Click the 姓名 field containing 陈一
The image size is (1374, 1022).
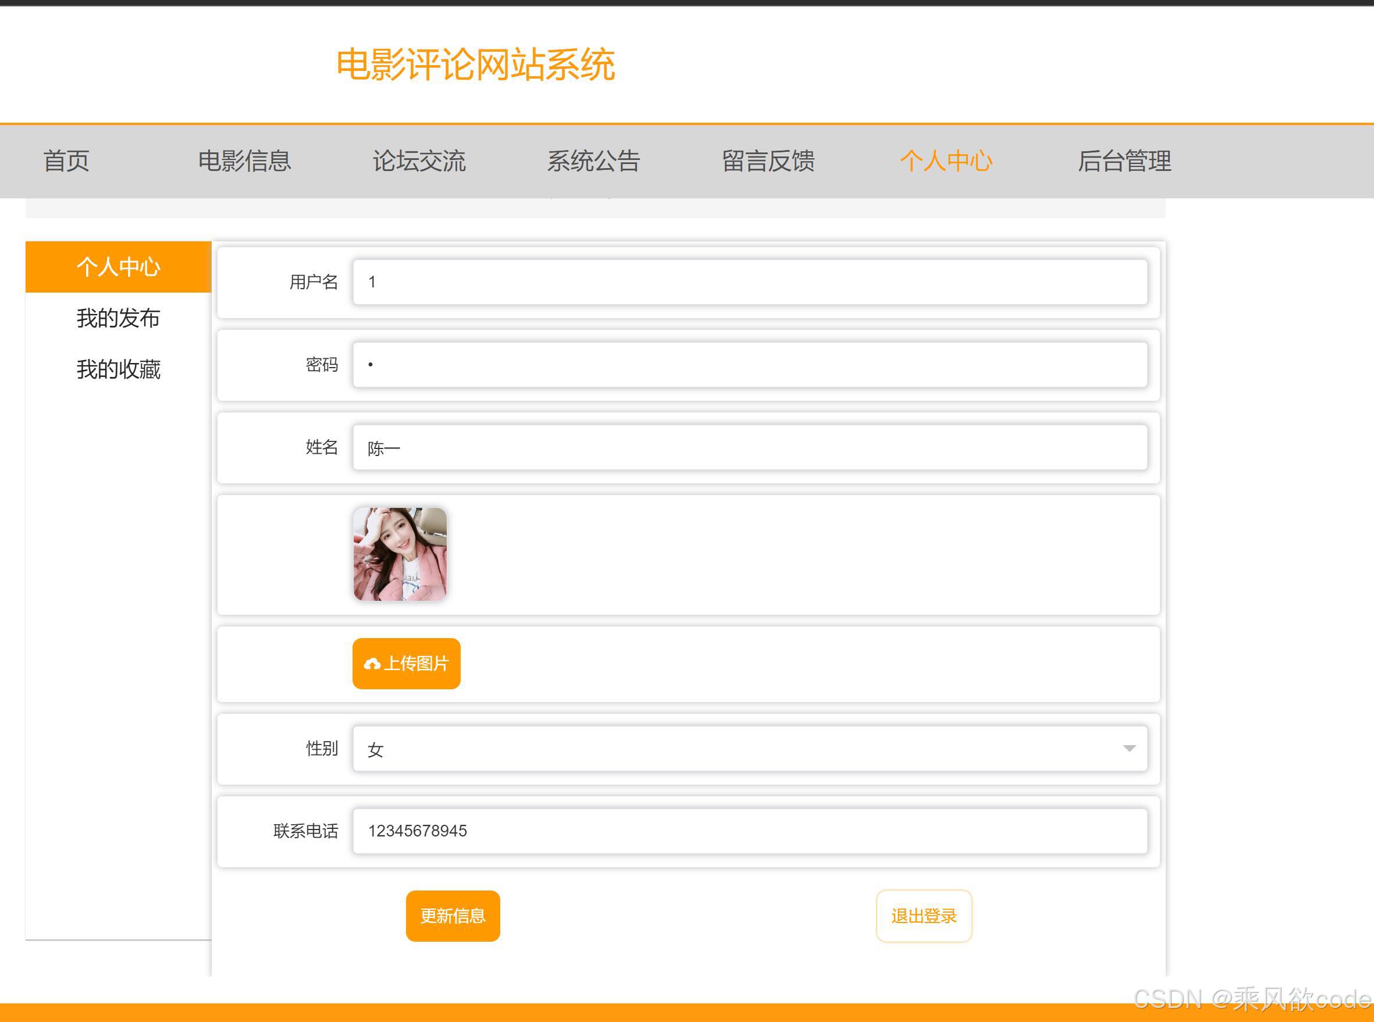click(750, 447)
